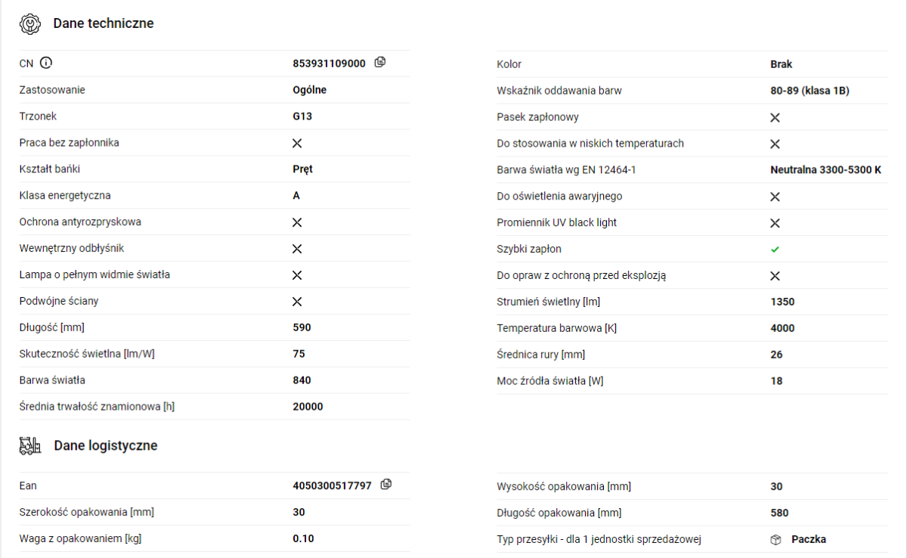Click the X mark for Promiennik UV black light
This screenshot has height=558, width=907.
[x=775, y=223]
